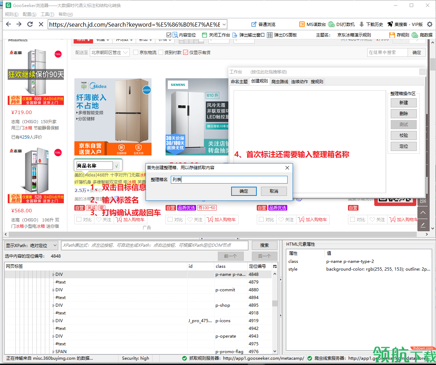Open the column chooser icon in tag table

[x=275, y=266]
